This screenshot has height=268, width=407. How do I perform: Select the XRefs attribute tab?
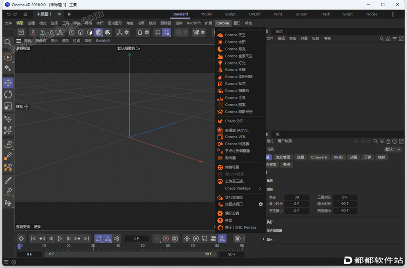[x=338, y=157]
